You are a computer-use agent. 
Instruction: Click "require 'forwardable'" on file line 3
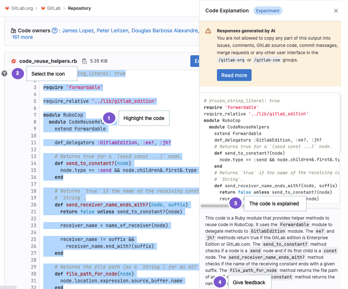point(73,87)
